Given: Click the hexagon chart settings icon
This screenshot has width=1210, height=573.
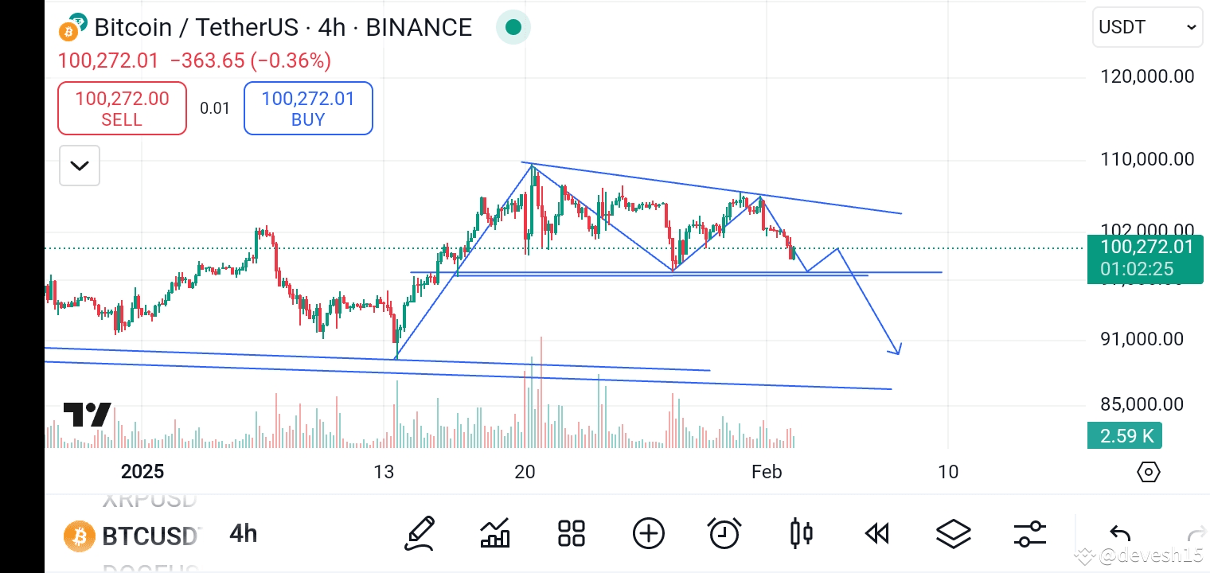Looking at the screenshot, I should point(1148,472).
